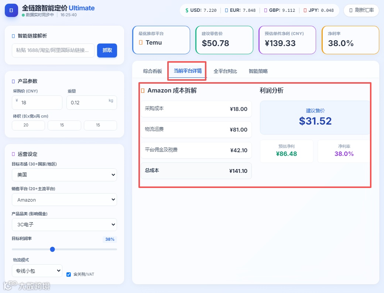Click the icon beside 智能链接解析 heading
This screenshot has width=384, height=293.
click(13, 36)
